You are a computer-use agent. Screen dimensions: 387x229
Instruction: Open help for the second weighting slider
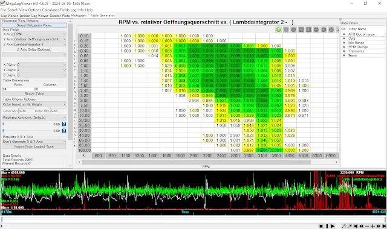click(63, 131)
